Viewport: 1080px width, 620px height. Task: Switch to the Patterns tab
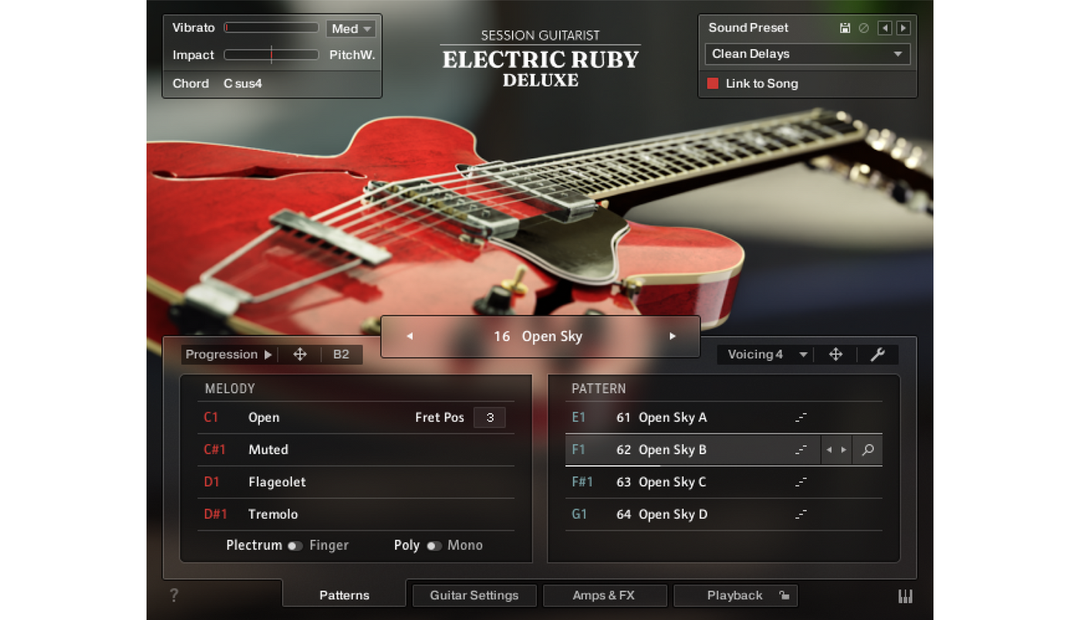344,595
